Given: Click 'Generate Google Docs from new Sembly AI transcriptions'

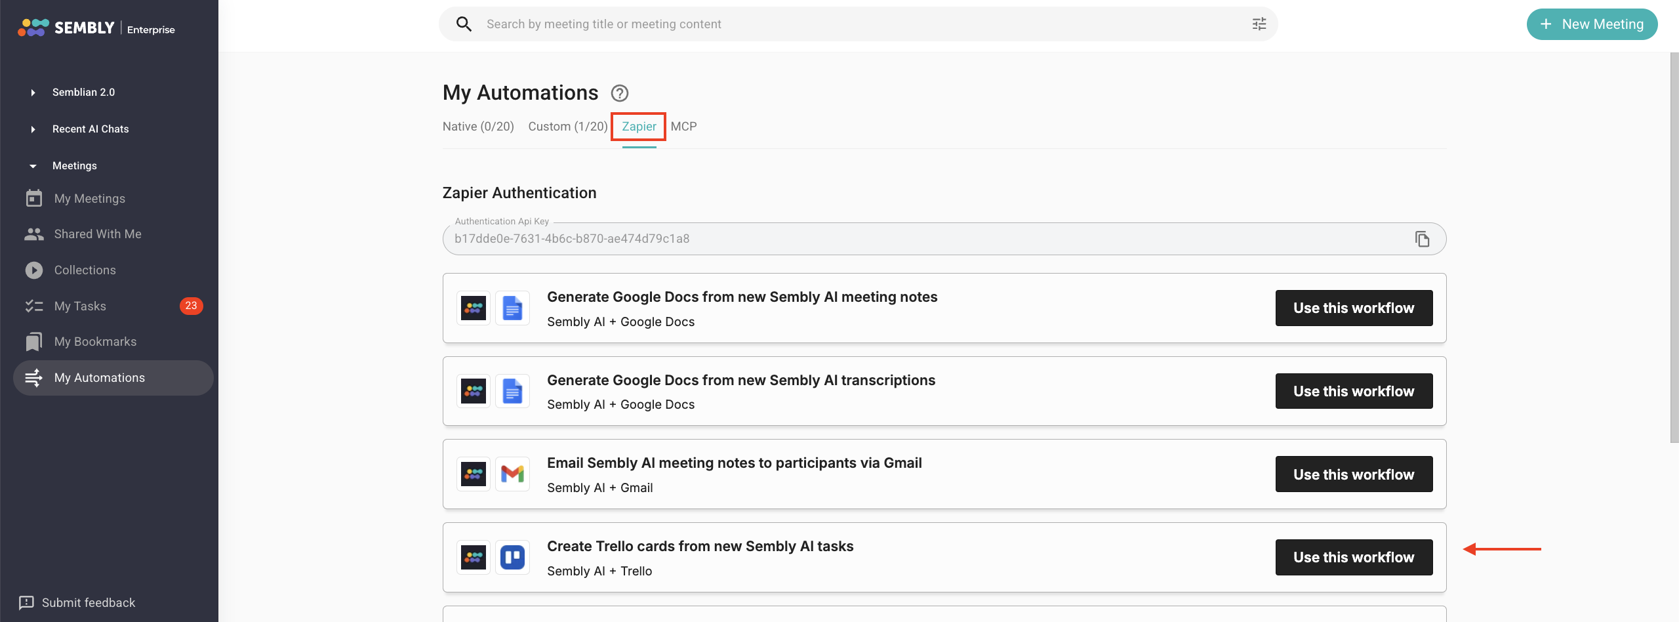Looking at the screenshot, I should click(741, 381).
